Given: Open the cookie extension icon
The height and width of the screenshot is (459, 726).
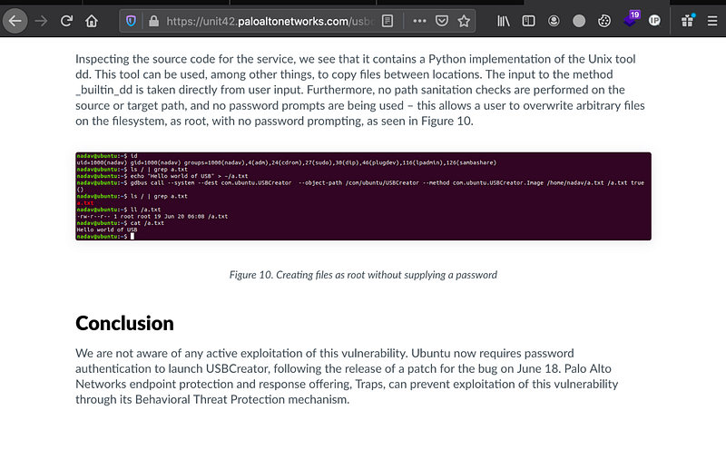Looking at the screenshot, I should pyautogui.click(x=604, y=21).
